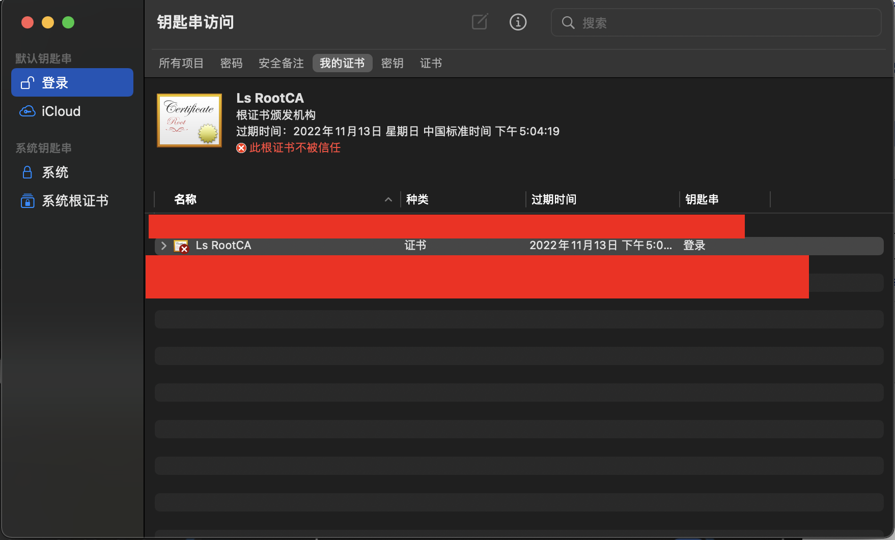Open the info inspector icon
The height and width of the screenshot is (540, 895).
pos(518,22)
